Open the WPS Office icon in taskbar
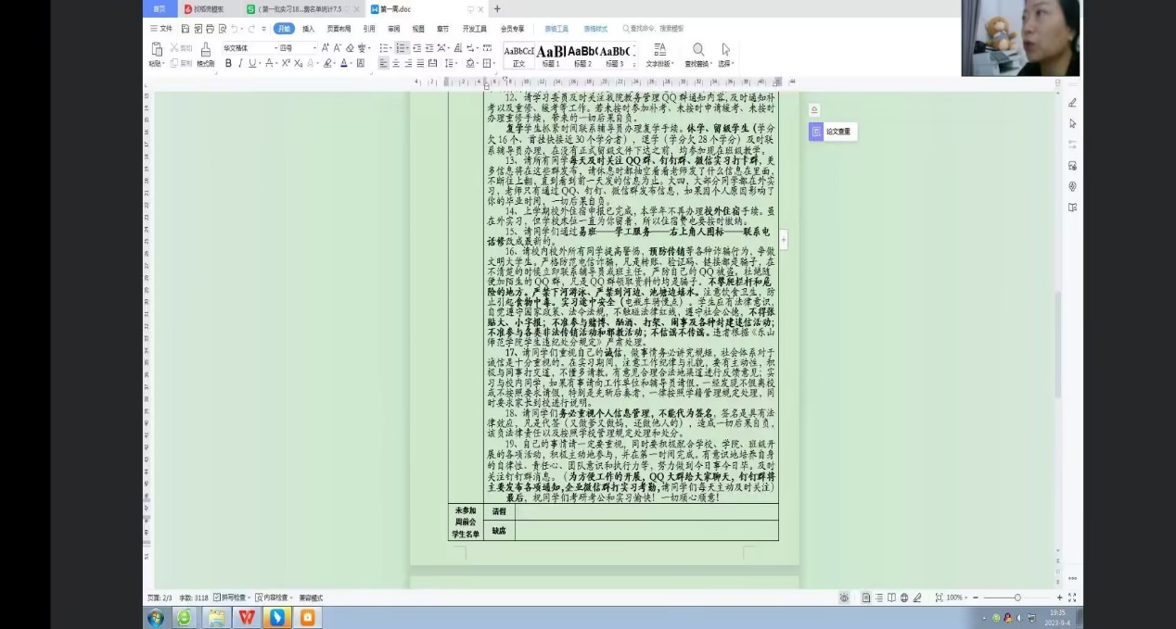 [247, 617]
